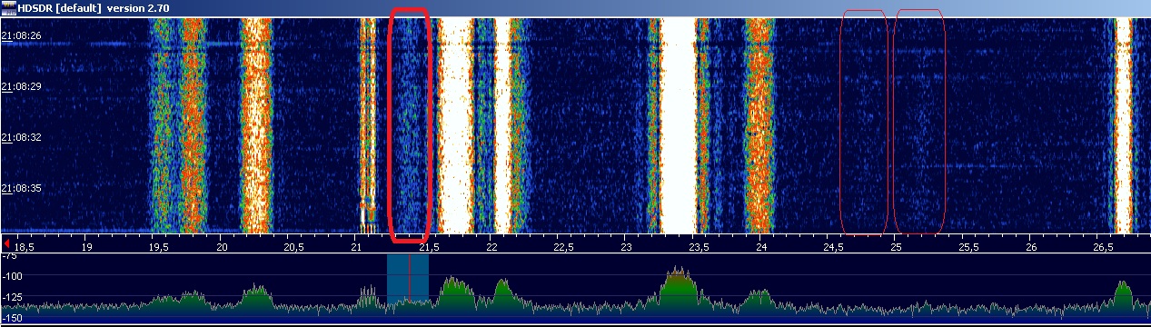Click the 18,5 frequency scale label
This screenshot has height=327, width=1151.
tap(25, 246)
